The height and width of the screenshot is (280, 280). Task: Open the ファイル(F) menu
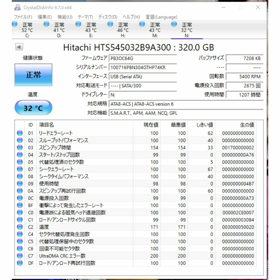click(23, 17)
